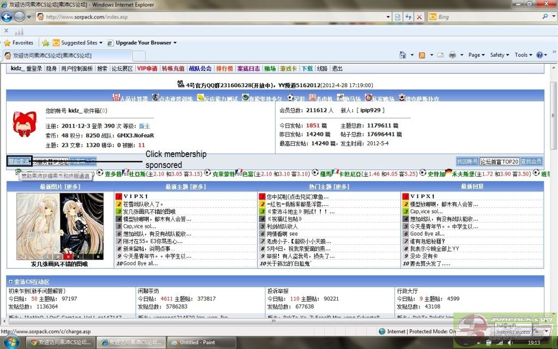558x349 pixels.
Task: Click the red fox user avatar
Action: [25, 125]
